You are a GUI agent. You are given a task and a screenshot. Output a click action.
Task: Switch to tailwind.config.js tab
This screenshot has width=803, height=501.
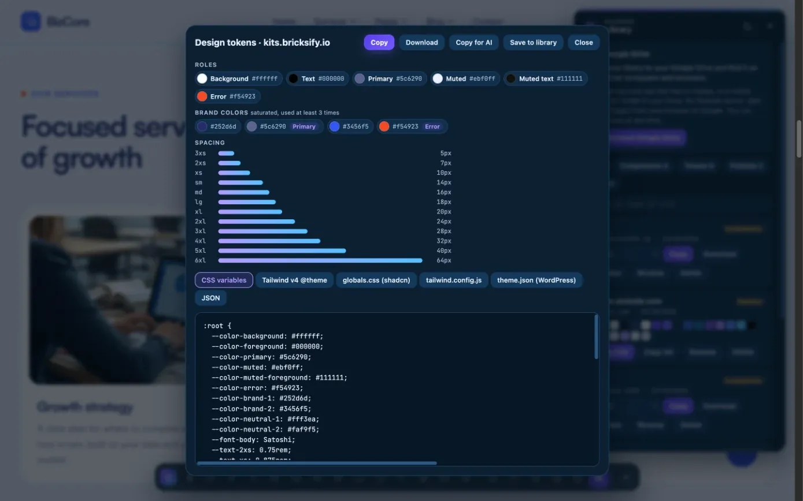454,280
